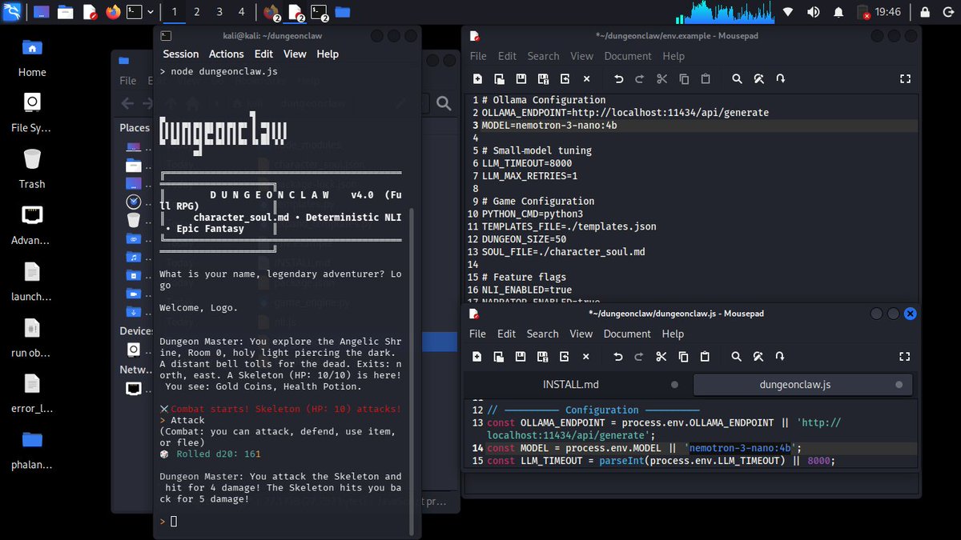
Task: Click the notification bell in system tray
Action: point(838,12)
